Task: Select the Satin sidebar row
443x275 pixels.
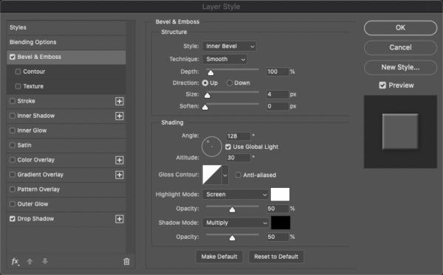Action: (66, 145)
